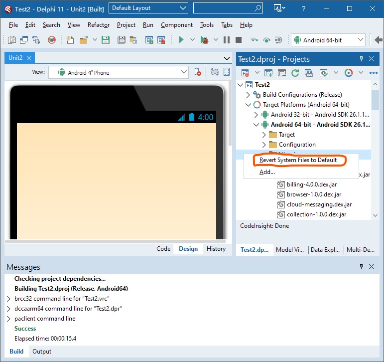Expand the Build Configurations (Release) node
This screenshot has height=362, width=384.
249,95
